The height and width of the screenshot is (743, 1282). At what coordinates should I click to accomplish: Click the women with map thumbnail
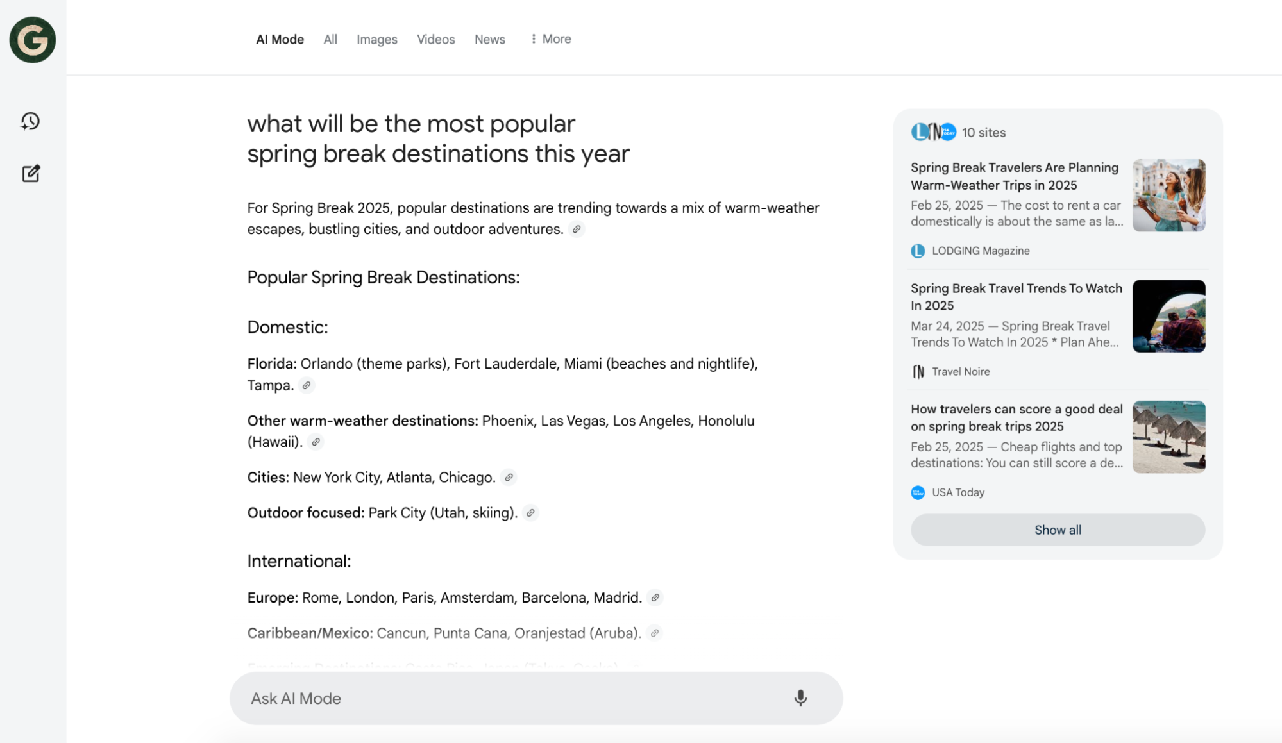pos(1168,196)
